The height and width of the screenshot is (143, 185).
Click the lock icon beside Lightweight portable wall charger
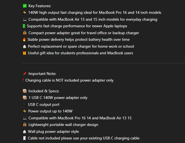pyautogui.click(x=25, y=125)
